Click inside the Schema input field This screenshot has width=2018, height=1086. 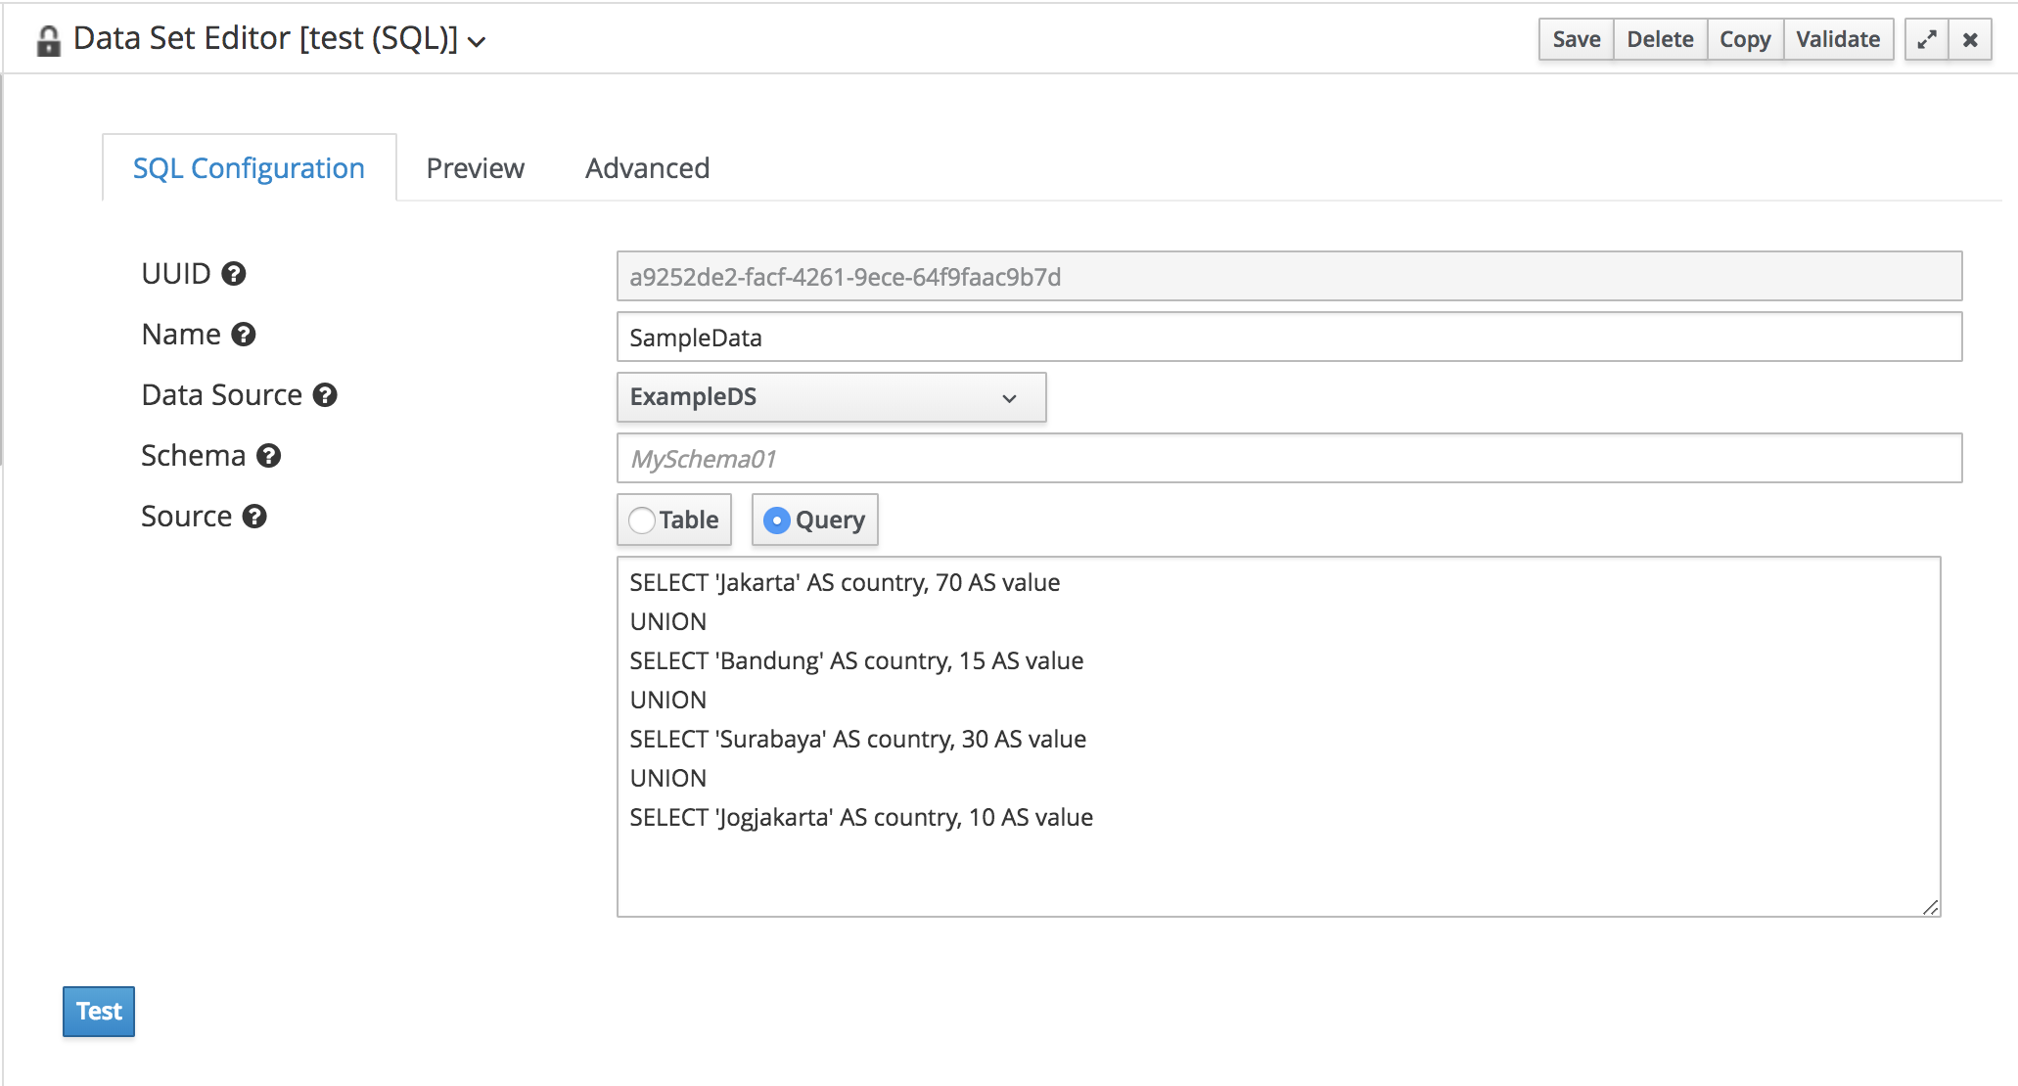tap(1077, 458)
